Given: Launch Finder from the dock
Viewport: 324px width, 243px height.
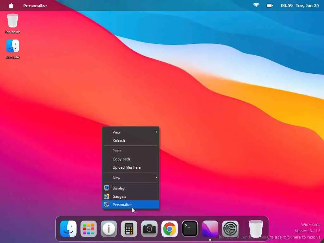Looking at the screenshot, I should click(68, 229).
